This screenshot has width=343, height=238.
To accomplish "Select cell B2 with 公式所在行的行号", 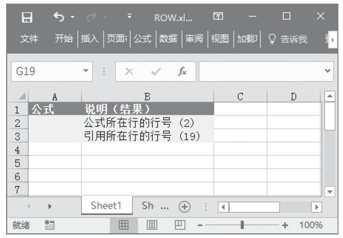I will tap(147, 123).
